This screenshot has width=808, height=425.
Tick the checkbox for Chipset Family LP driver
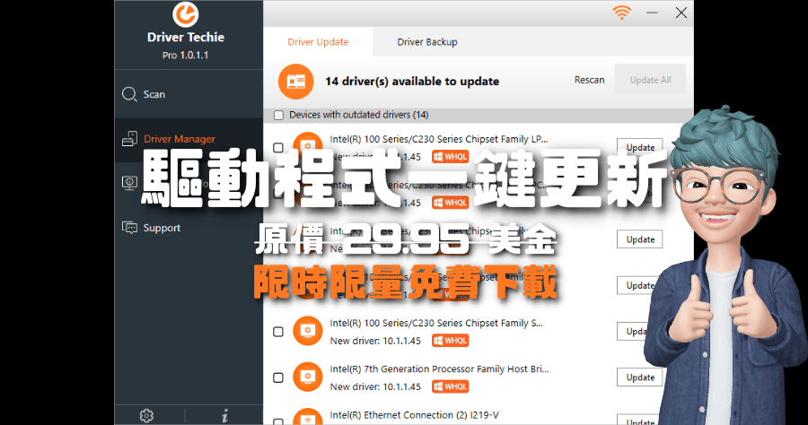[277, 148]
